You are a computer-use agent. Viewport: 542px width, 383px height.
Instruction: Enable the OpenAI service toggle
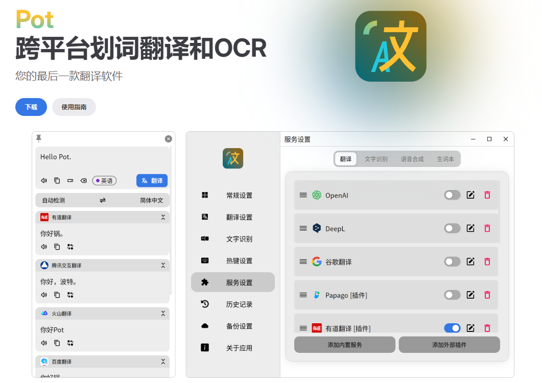452,195
